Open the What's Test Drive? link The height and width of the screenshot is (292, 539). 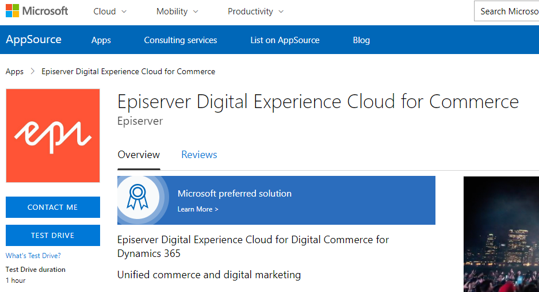coord(33,256)
